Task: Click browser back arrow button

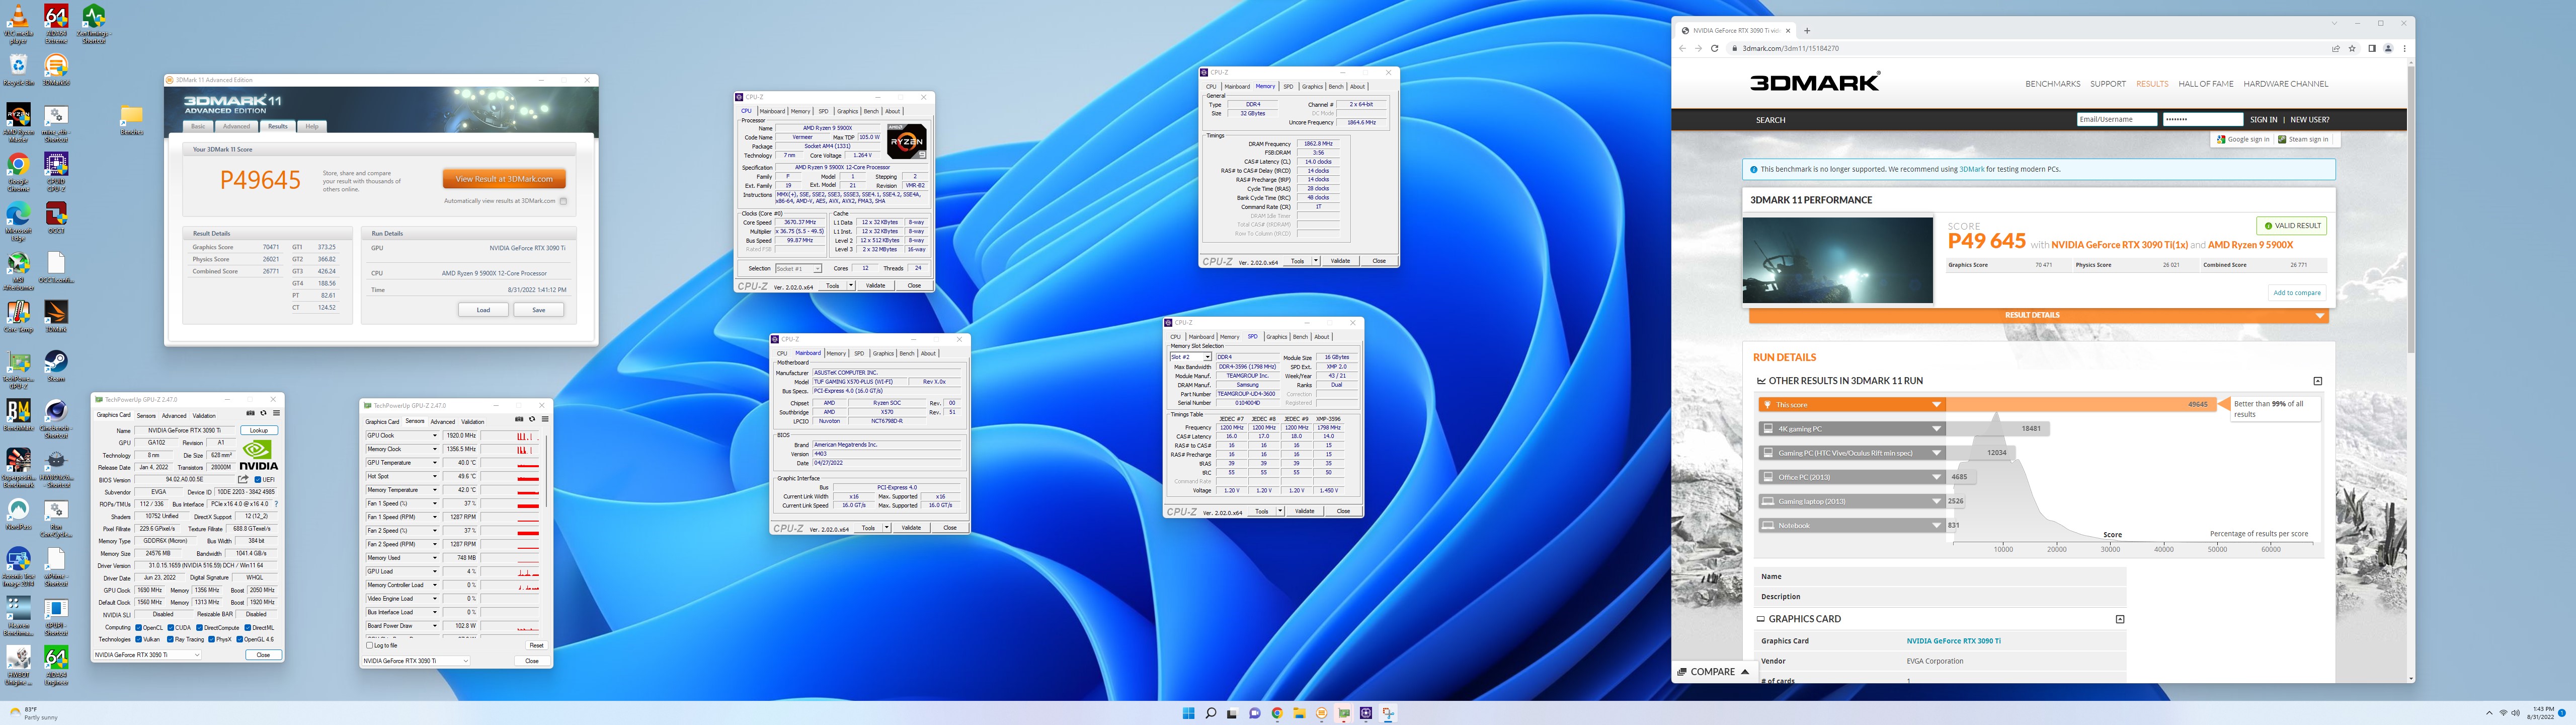Action: [1682, 48]
